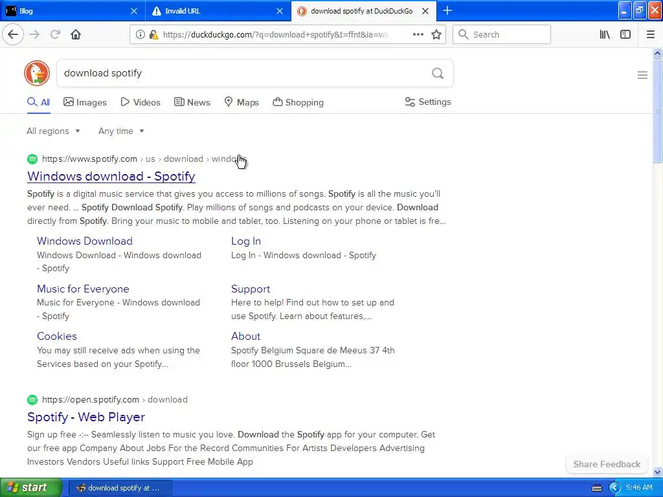The width and height of the screenshot is (663, 497).
Task: Switch to Images results
Action: 85,102
